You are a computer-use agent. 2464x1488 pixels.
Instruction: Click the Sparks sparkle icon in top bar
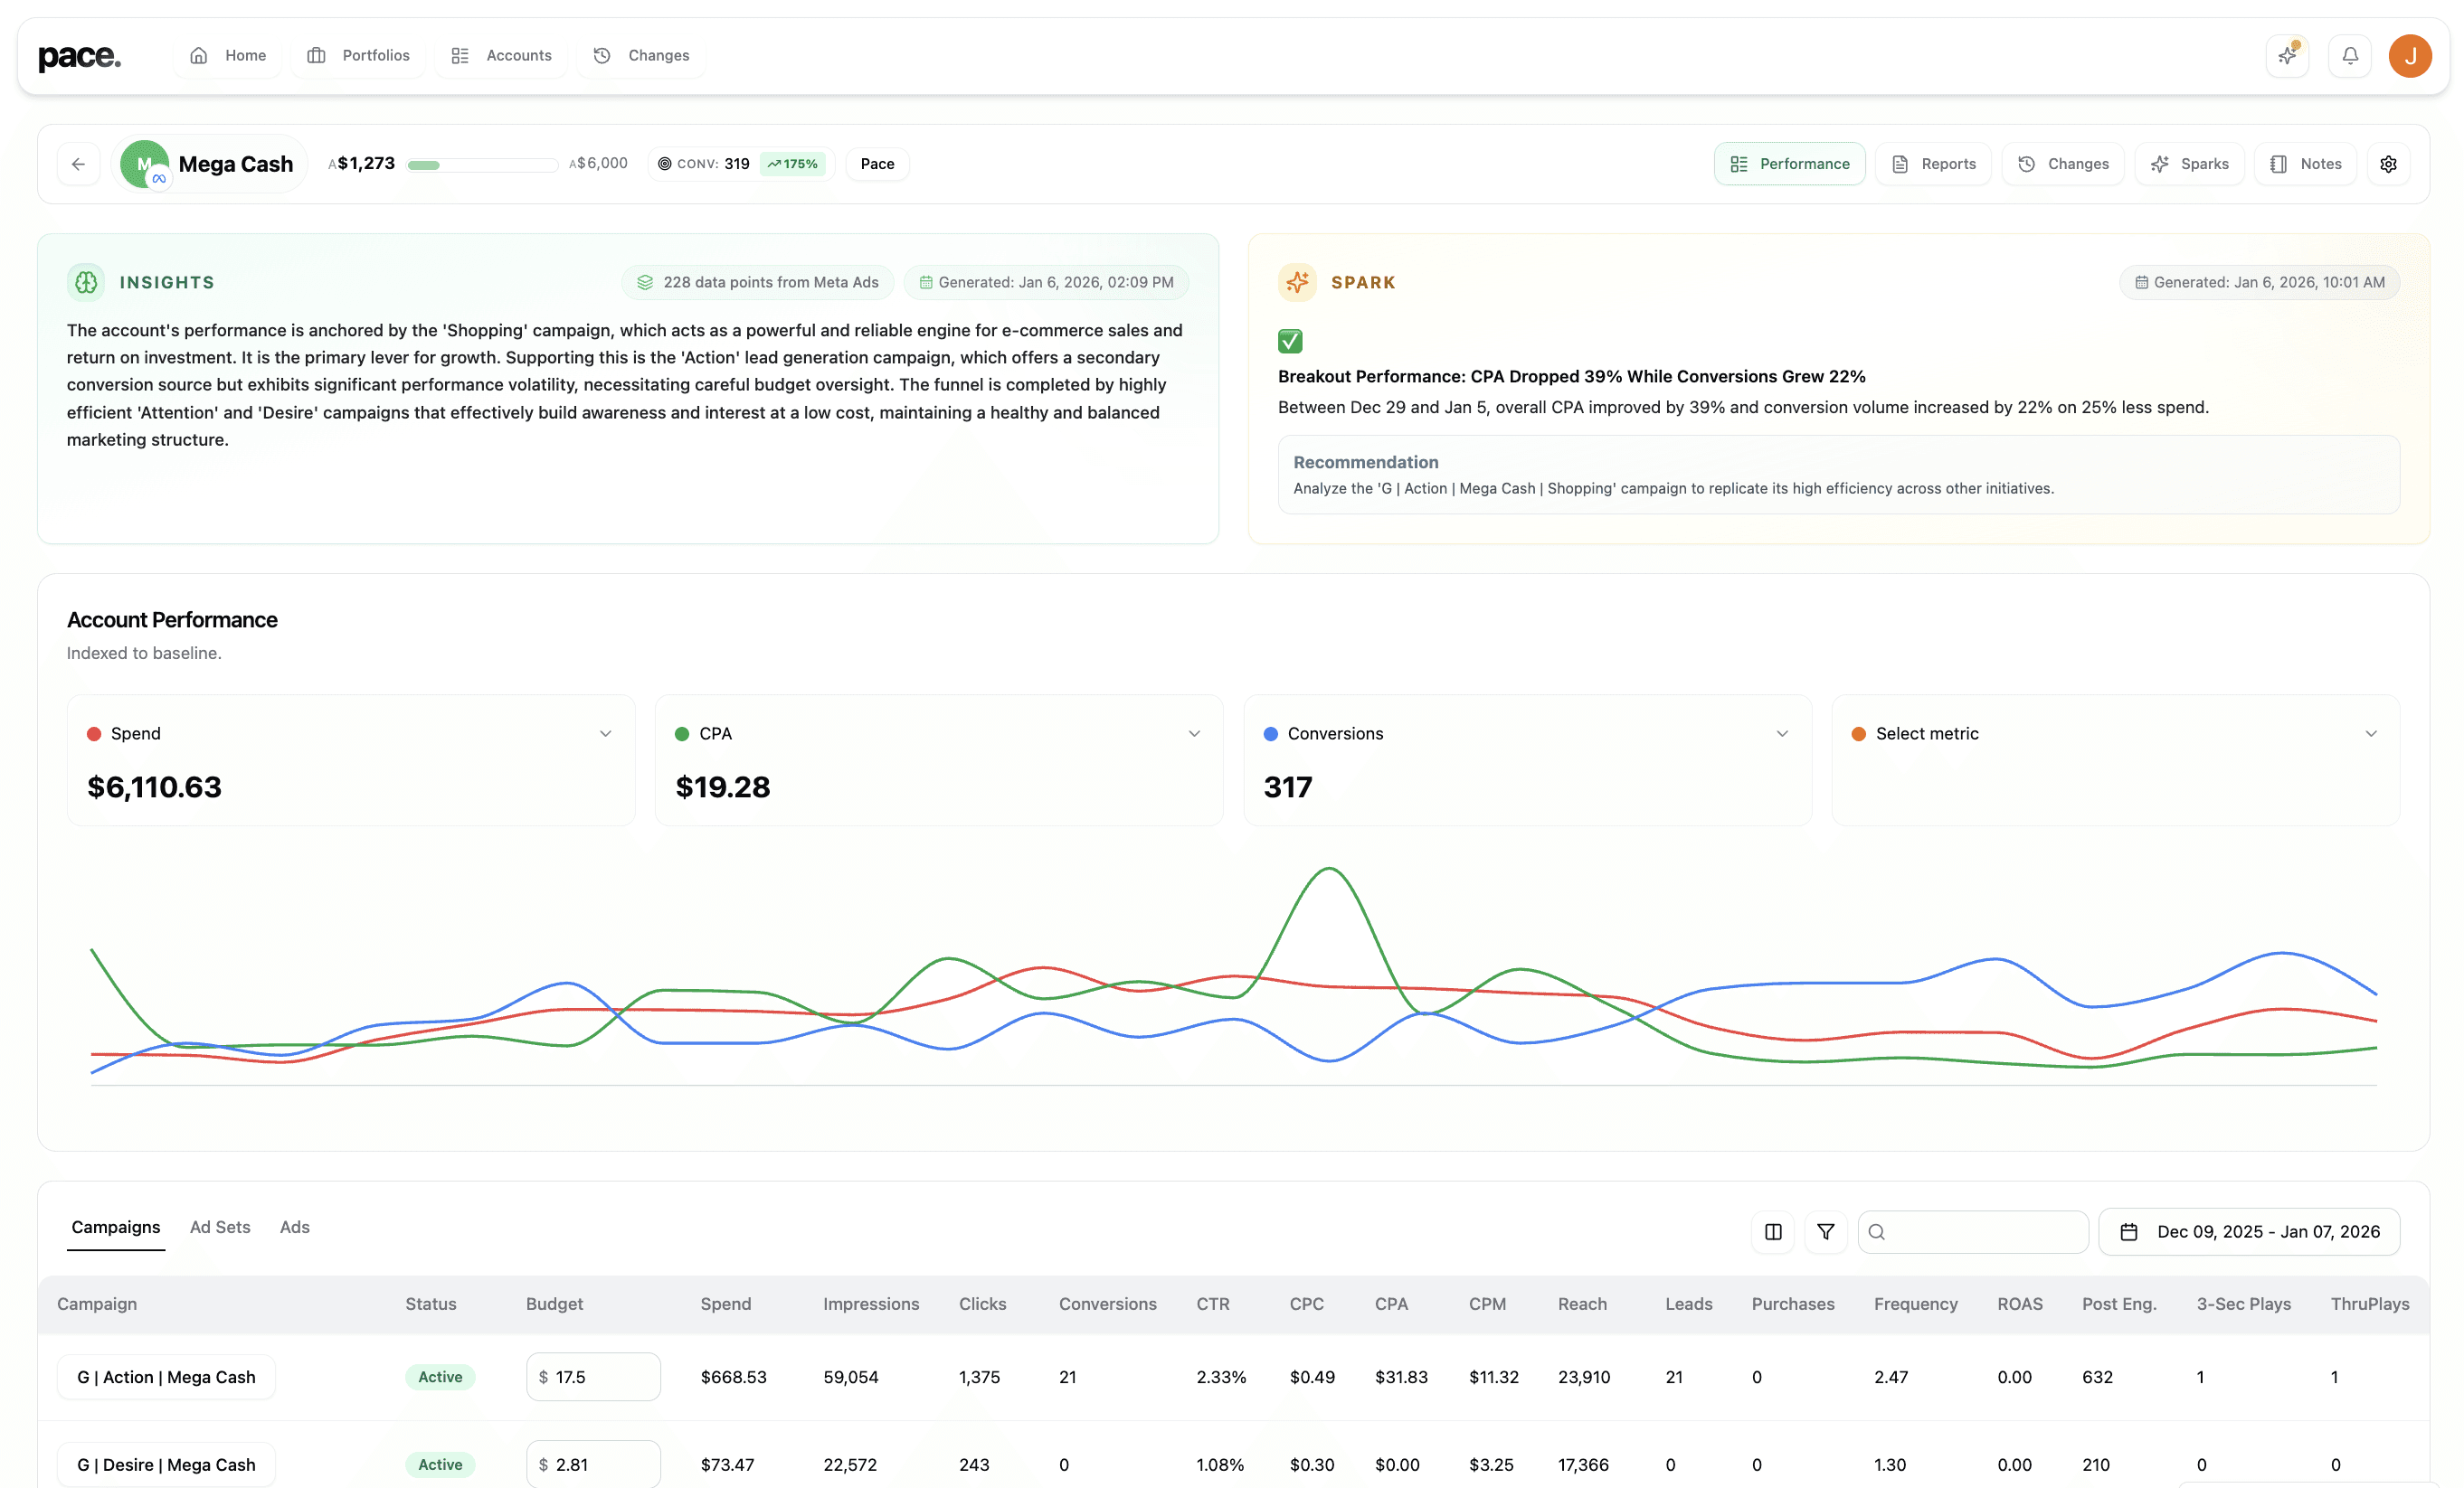point(2287,55)
